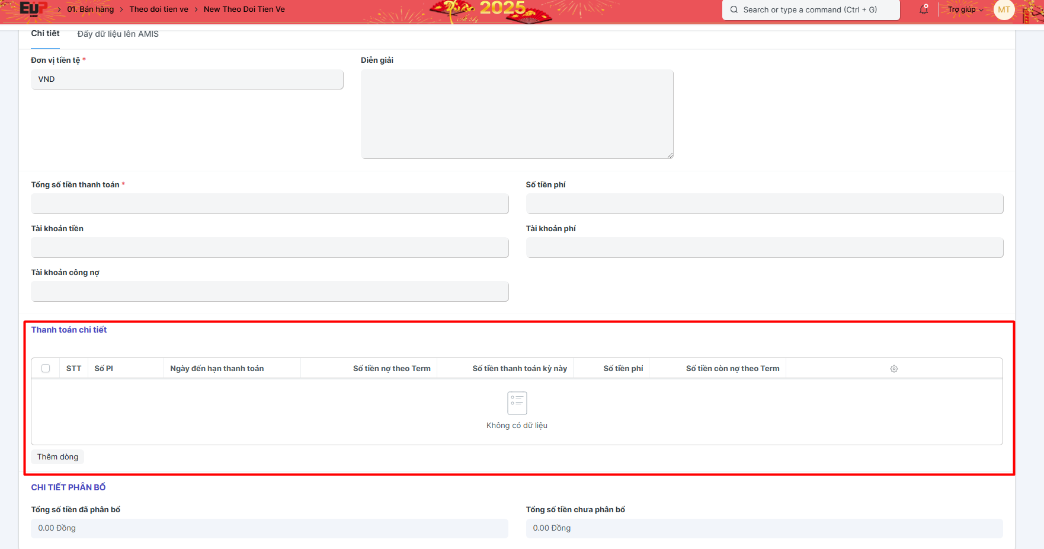Click the EUP logo icon
The image size is (1044, 549).
tap(33, 9)
